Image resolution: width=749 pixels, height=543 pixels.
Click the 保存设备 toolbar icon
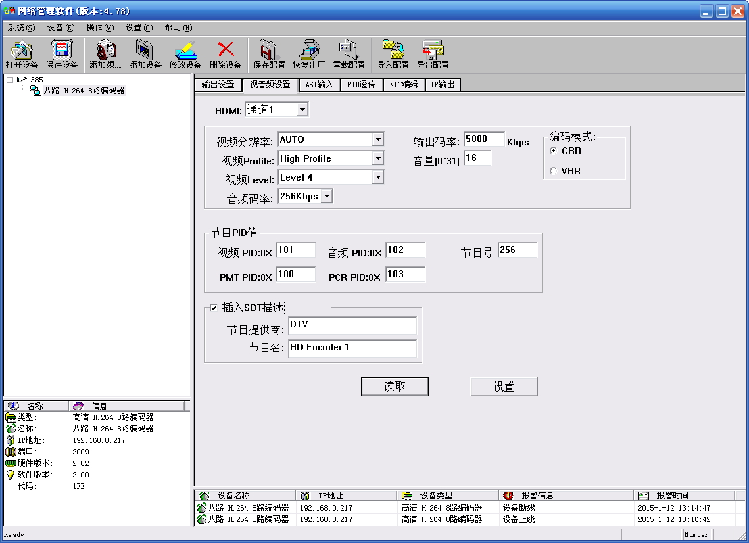click(x=62, y=51)
